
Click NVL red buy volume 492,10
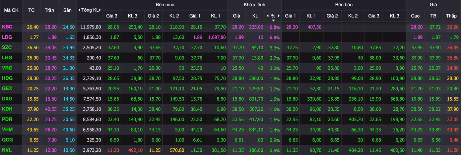tap(135, 150)
